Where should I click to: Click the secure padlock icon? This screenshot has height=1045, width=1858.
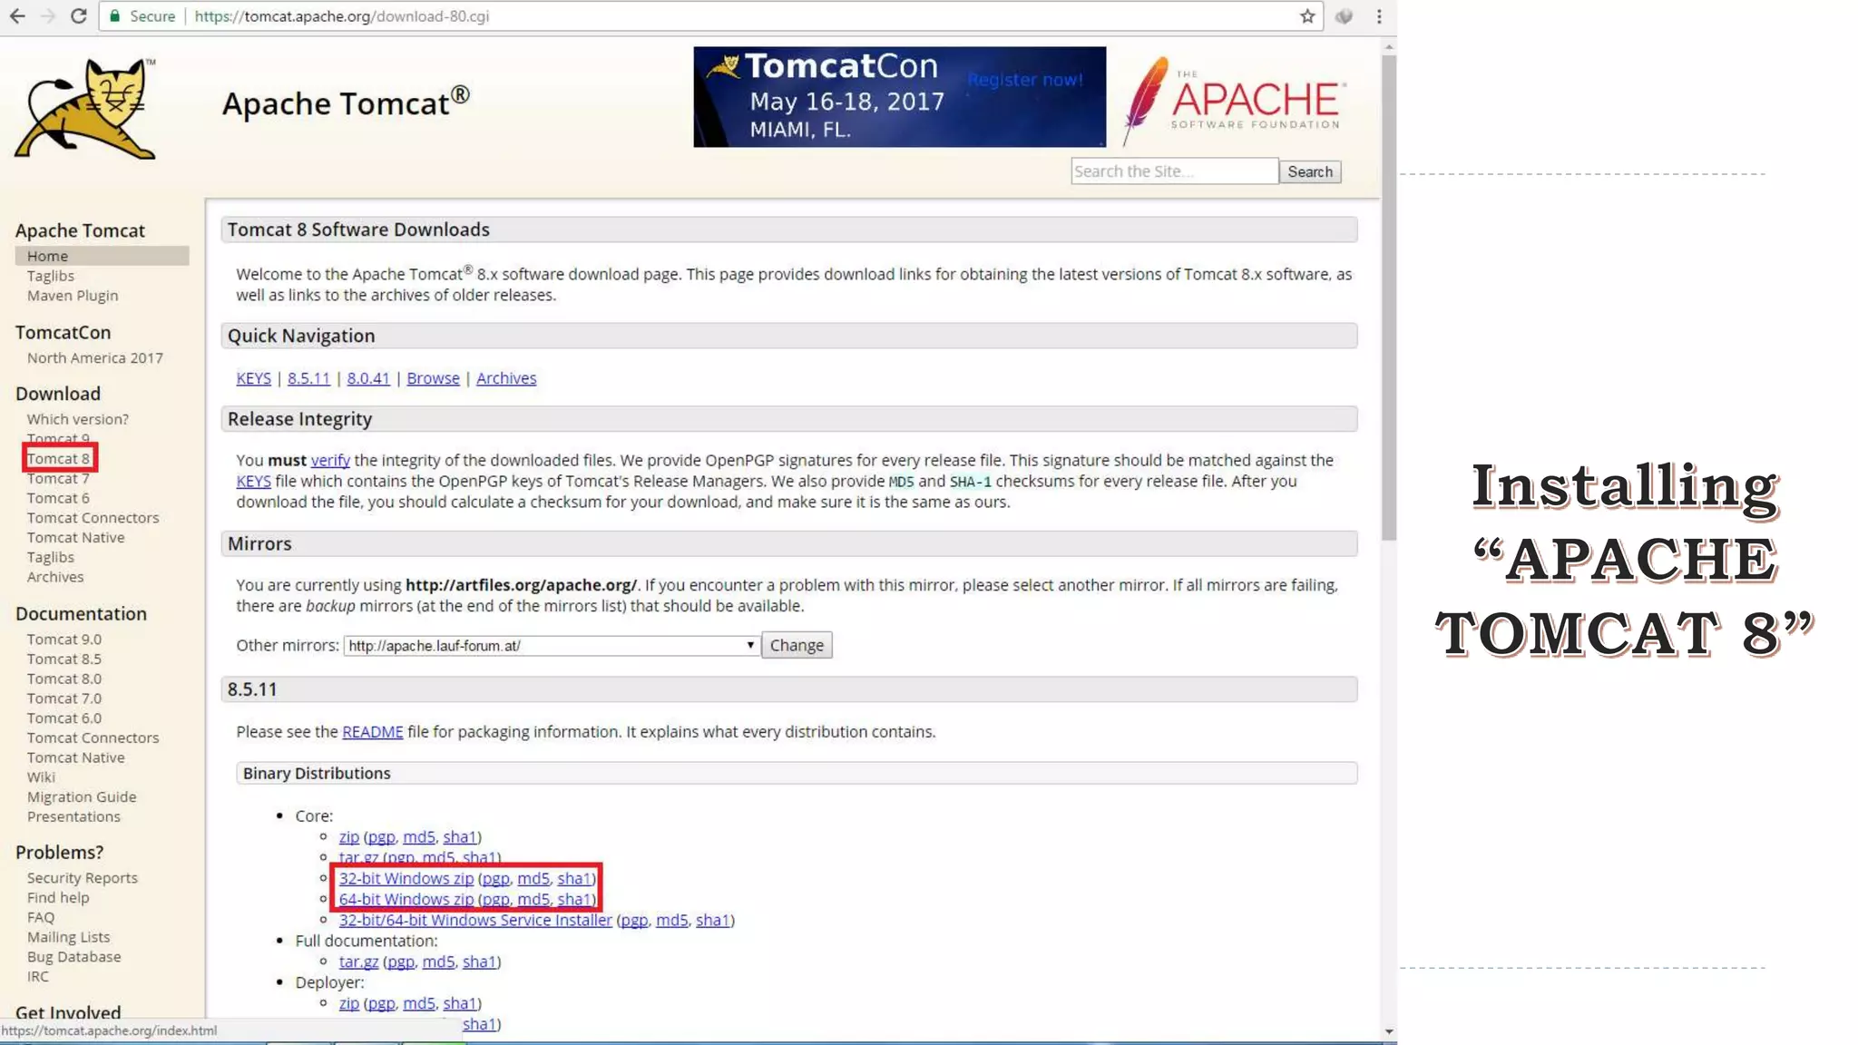(115, 16)
